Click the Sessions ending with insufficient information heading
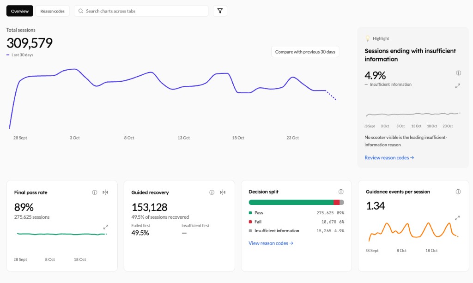The width and height of the screenshot is (473, 283). coord(410,55)
